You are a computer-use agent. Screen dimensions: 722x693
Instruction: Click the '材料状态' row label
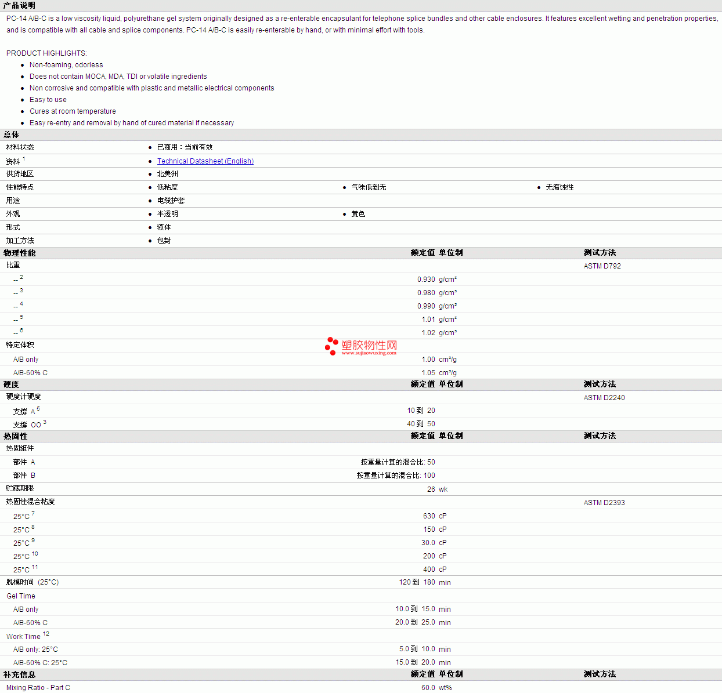[x=20, y=147]
